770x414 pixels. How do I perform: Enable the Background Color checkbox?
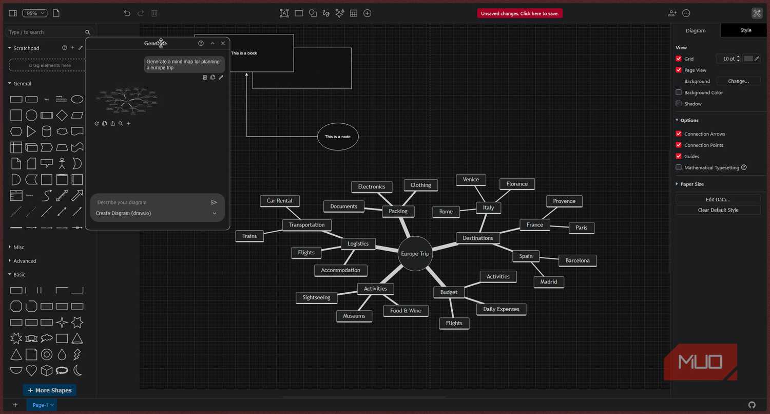pos(679,92)
